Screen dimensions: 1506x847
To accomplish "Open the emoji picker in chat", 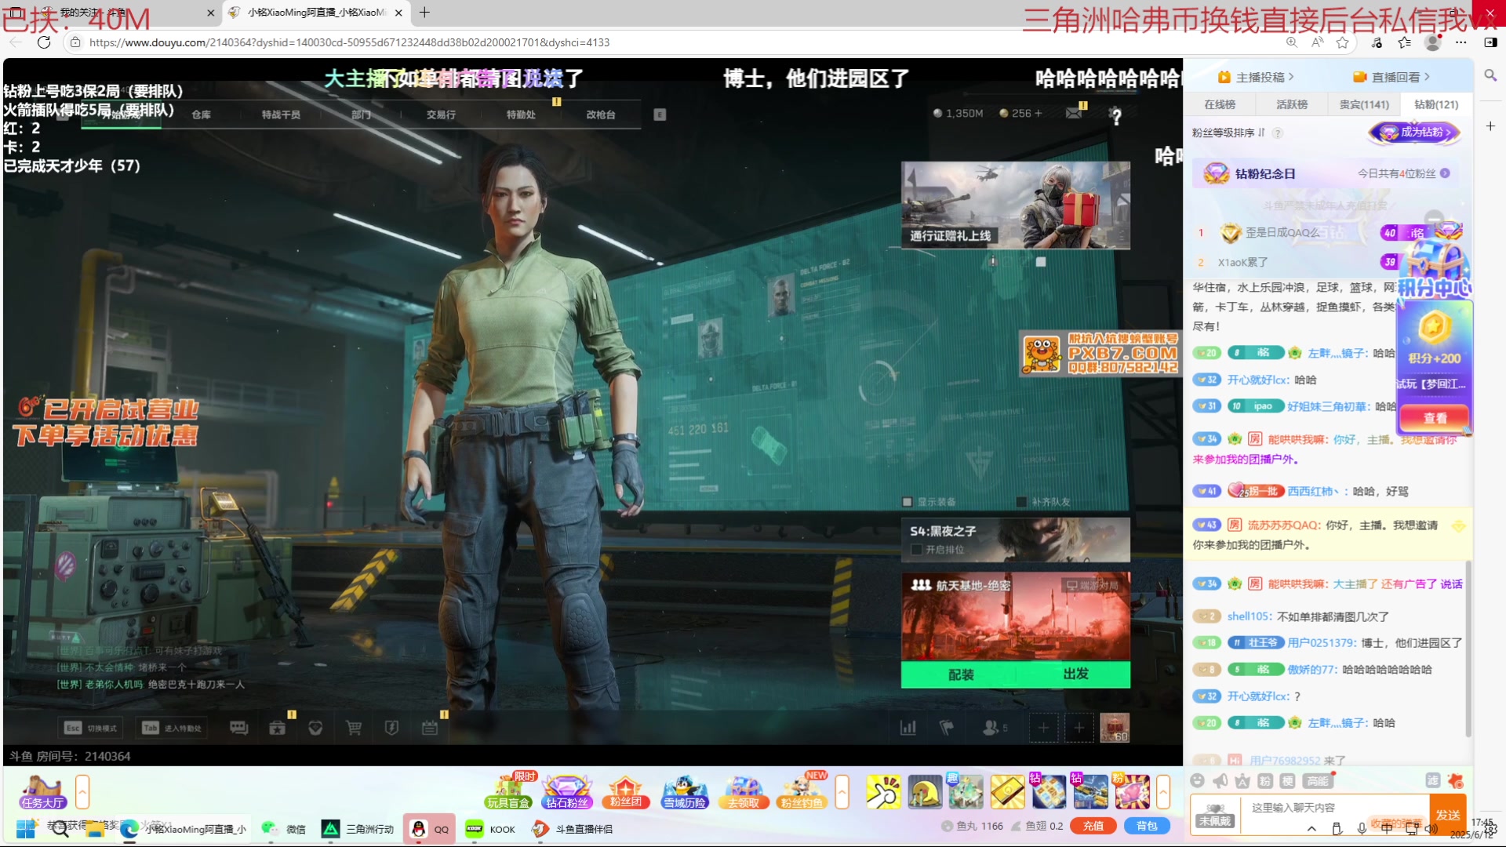I will point(1197,780).
